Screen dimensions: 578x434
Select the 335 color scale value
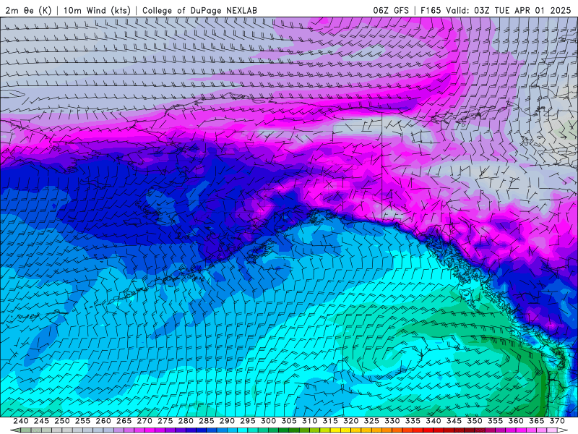tap(413, 421)
